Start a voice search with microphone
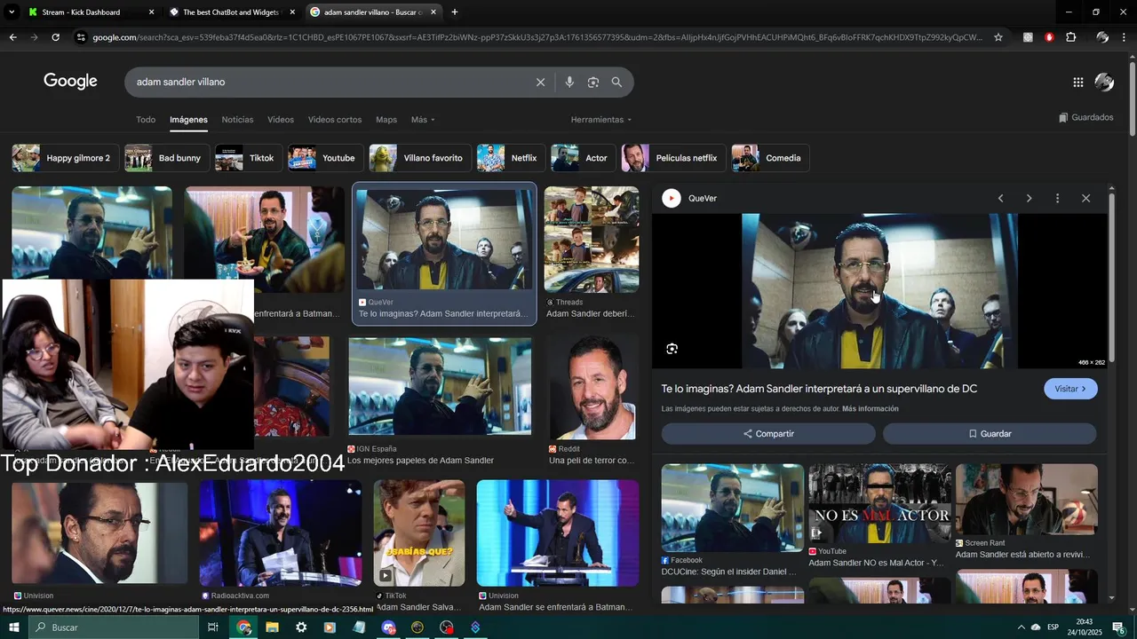The image size is (1137, 639). click(569, 82)
